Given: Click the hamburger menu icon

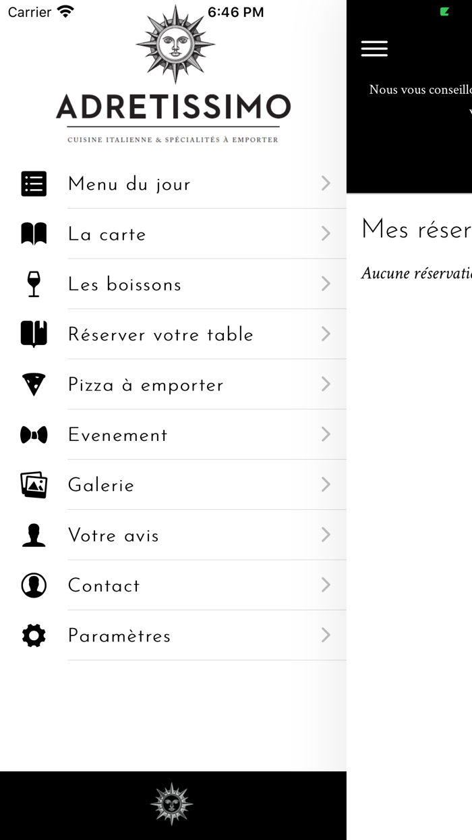Looking at the screenshot, I should point(374,49).
